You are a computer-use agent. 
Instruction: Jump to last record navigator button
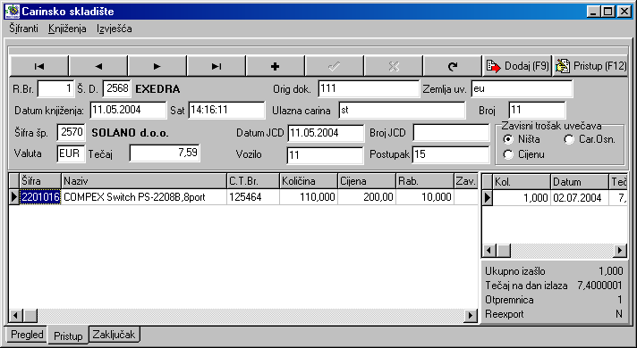click(x=217, y=66)
